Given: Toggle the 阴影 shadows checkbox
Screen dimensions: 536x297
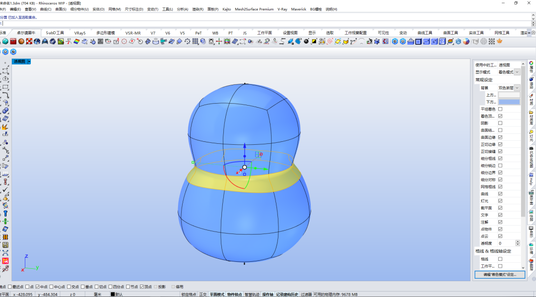Looking at the screenshot, I should (x=500, y=123).
